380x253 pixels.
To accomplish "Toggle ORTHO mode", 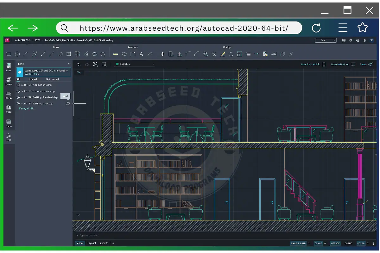I will coord(348,243).
